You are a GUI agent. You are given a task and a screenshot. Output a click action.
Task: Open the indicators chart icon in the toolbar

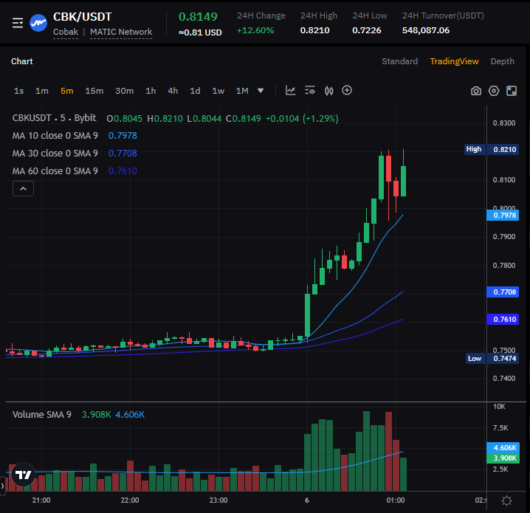pyautogui.click(x=291, y=91)
